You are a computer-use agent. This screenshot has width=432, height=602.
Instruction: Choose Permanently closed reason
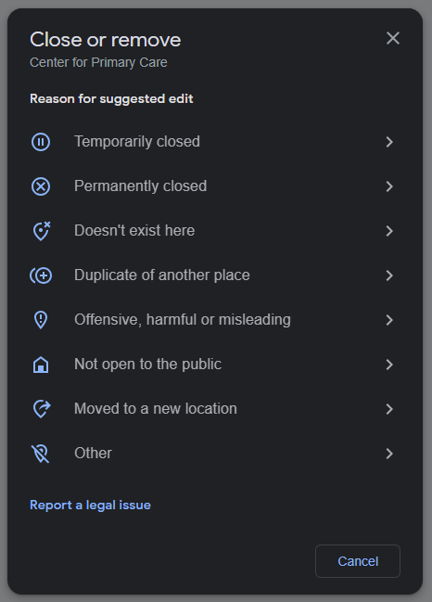[x=215, y=186]
